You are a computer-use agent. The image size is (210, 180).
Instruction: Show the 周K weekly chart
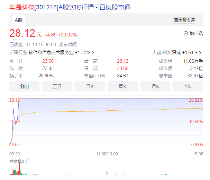122,86
